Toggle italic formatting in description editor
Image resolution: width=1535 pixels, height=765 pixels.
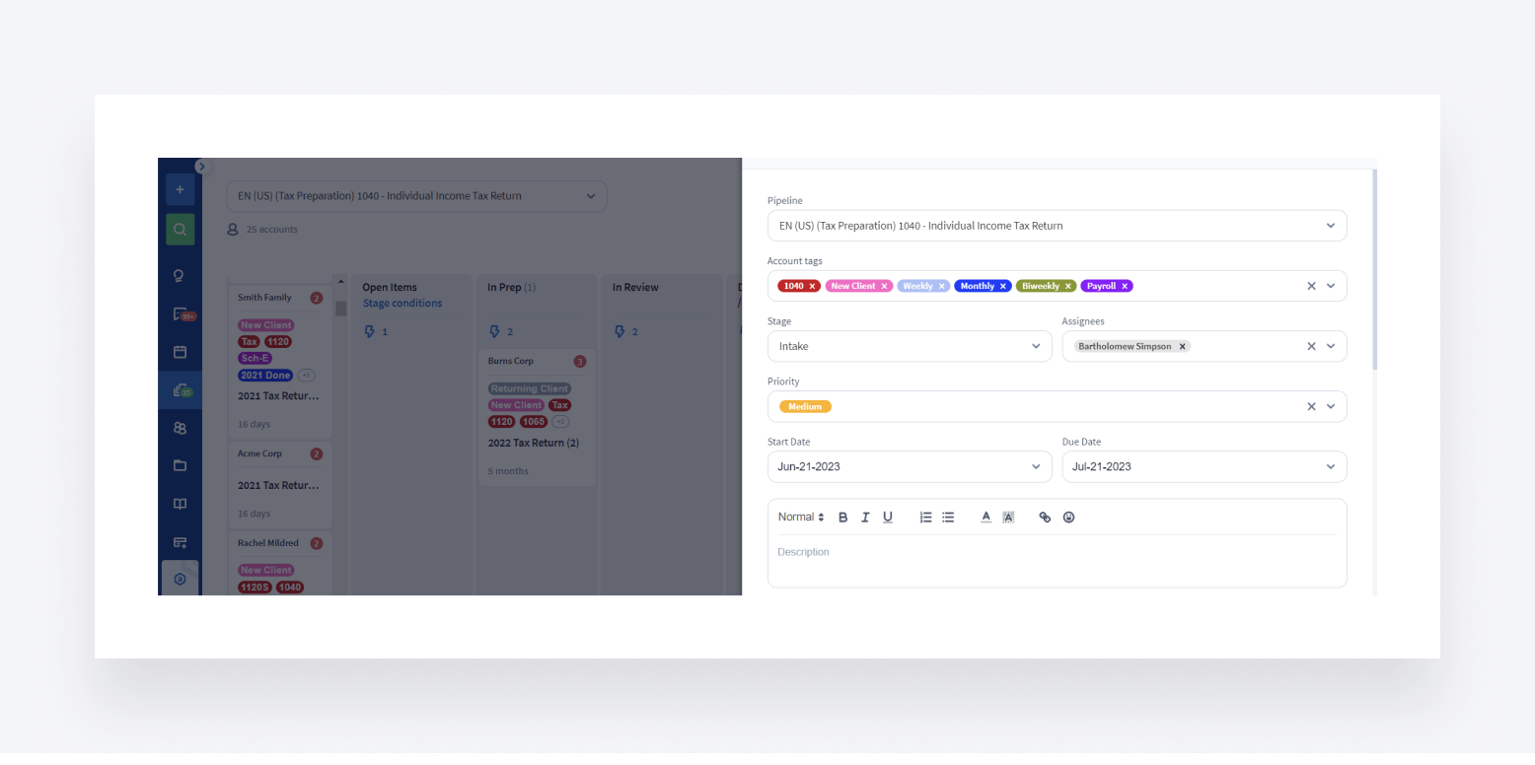coord(865,518)
